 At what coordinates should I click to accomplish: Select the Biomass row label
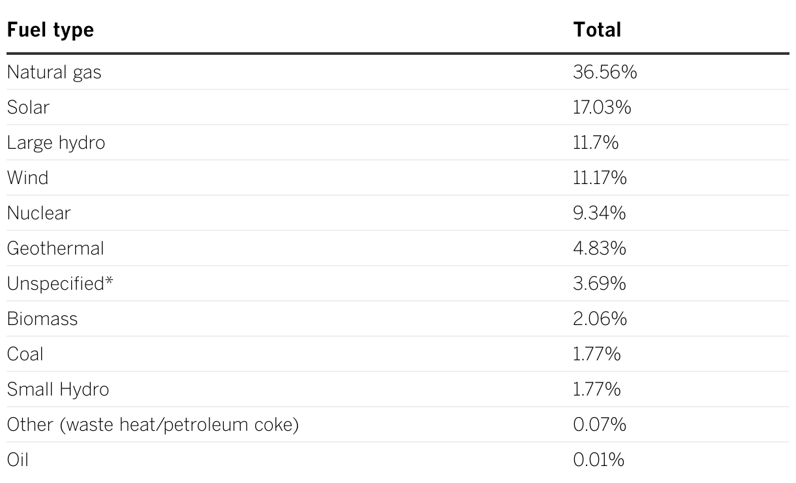point(42,319)
